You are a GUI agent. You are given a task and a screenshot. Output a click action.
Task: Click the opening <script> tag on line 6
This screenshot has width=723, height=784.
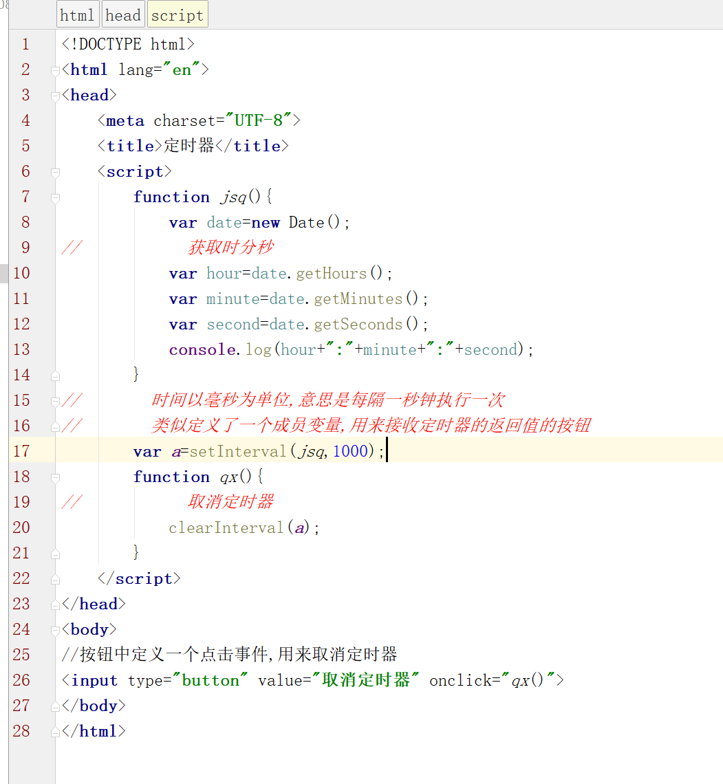135,171
